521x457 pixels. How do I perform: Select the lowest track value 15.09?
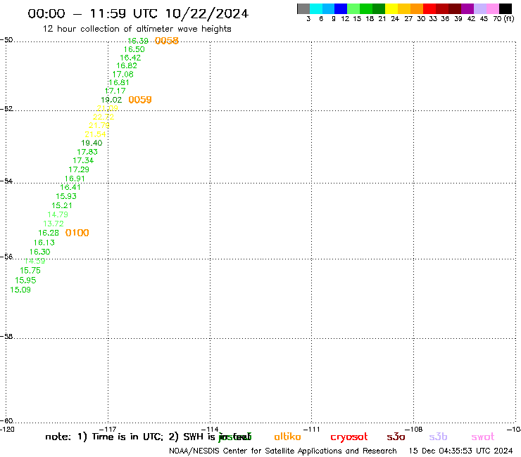(20, 290)
